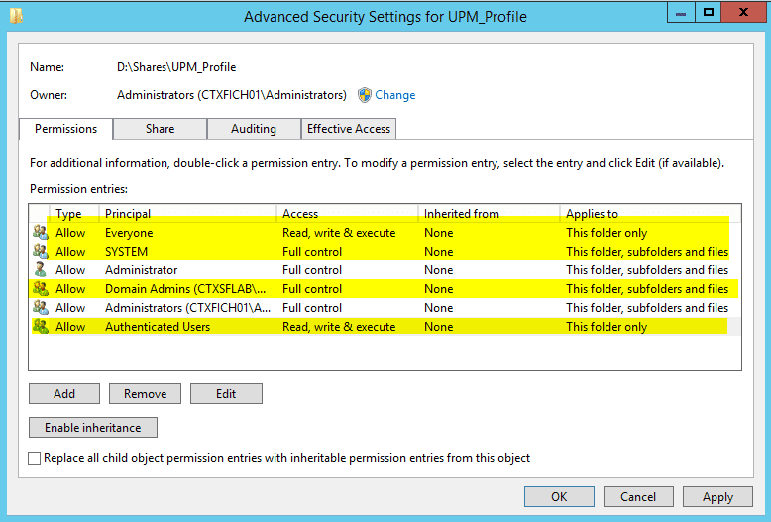Image resolution: width=771 pixels, height=522 pixels.
Task: Sort entries by Principal column header
Action: [x=128, y=213]
